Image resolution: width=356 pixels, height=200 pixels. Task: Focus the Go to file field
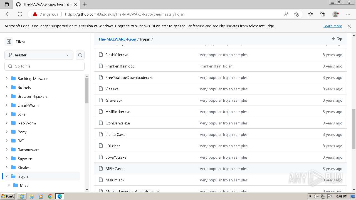click(x=44, y=66)
